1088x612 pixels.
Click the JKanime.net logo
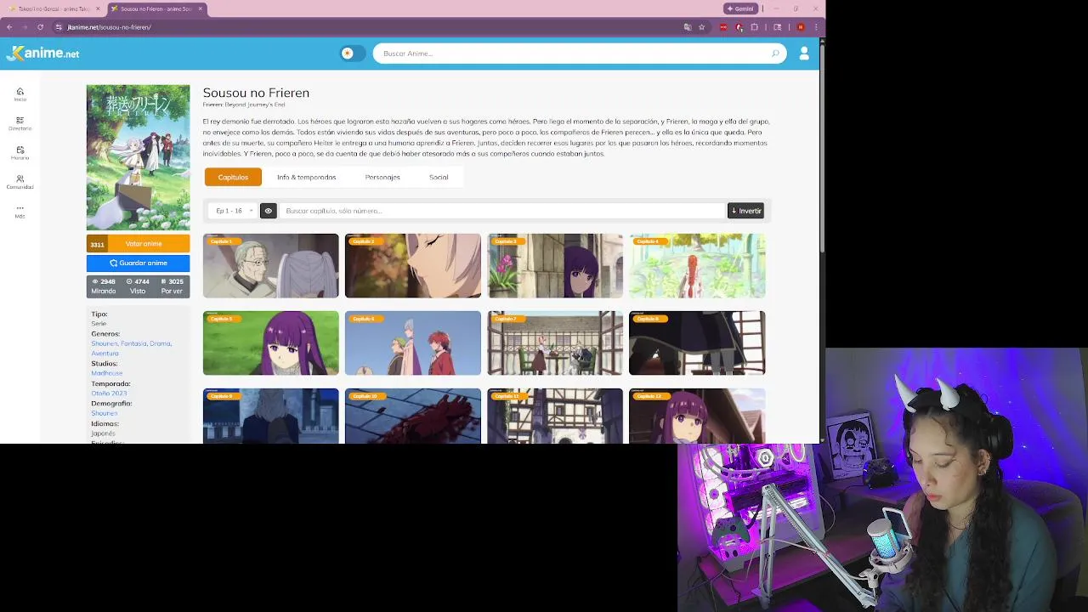(42, 53)
